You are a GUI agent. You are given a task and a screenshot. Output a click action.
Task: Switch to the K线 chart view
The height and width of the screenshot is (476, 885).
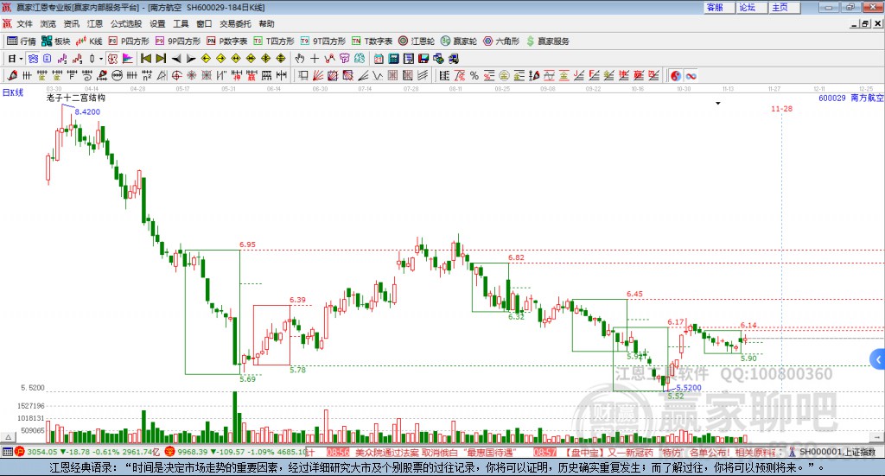point(89,41)
